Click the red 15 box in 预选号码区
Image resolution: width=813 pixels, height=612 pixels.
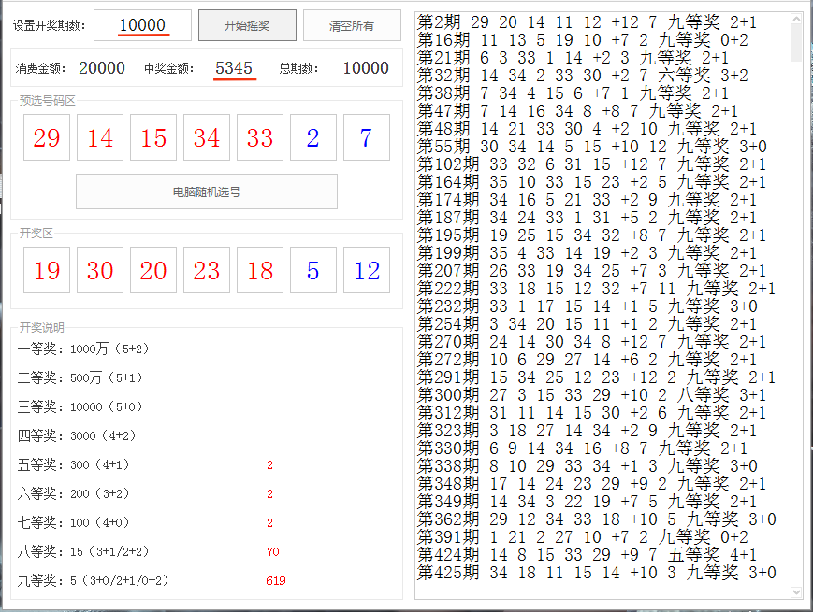(x=153, y=138)
